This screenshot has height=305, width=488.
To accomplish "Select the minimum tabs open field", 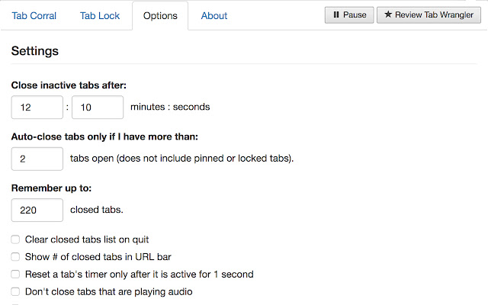I will click(x=37, y=159).
